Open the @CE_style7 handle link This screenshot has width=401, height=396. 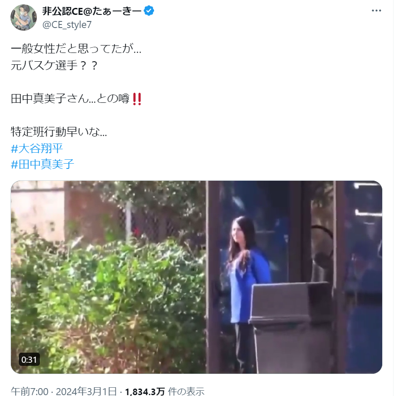67,25
